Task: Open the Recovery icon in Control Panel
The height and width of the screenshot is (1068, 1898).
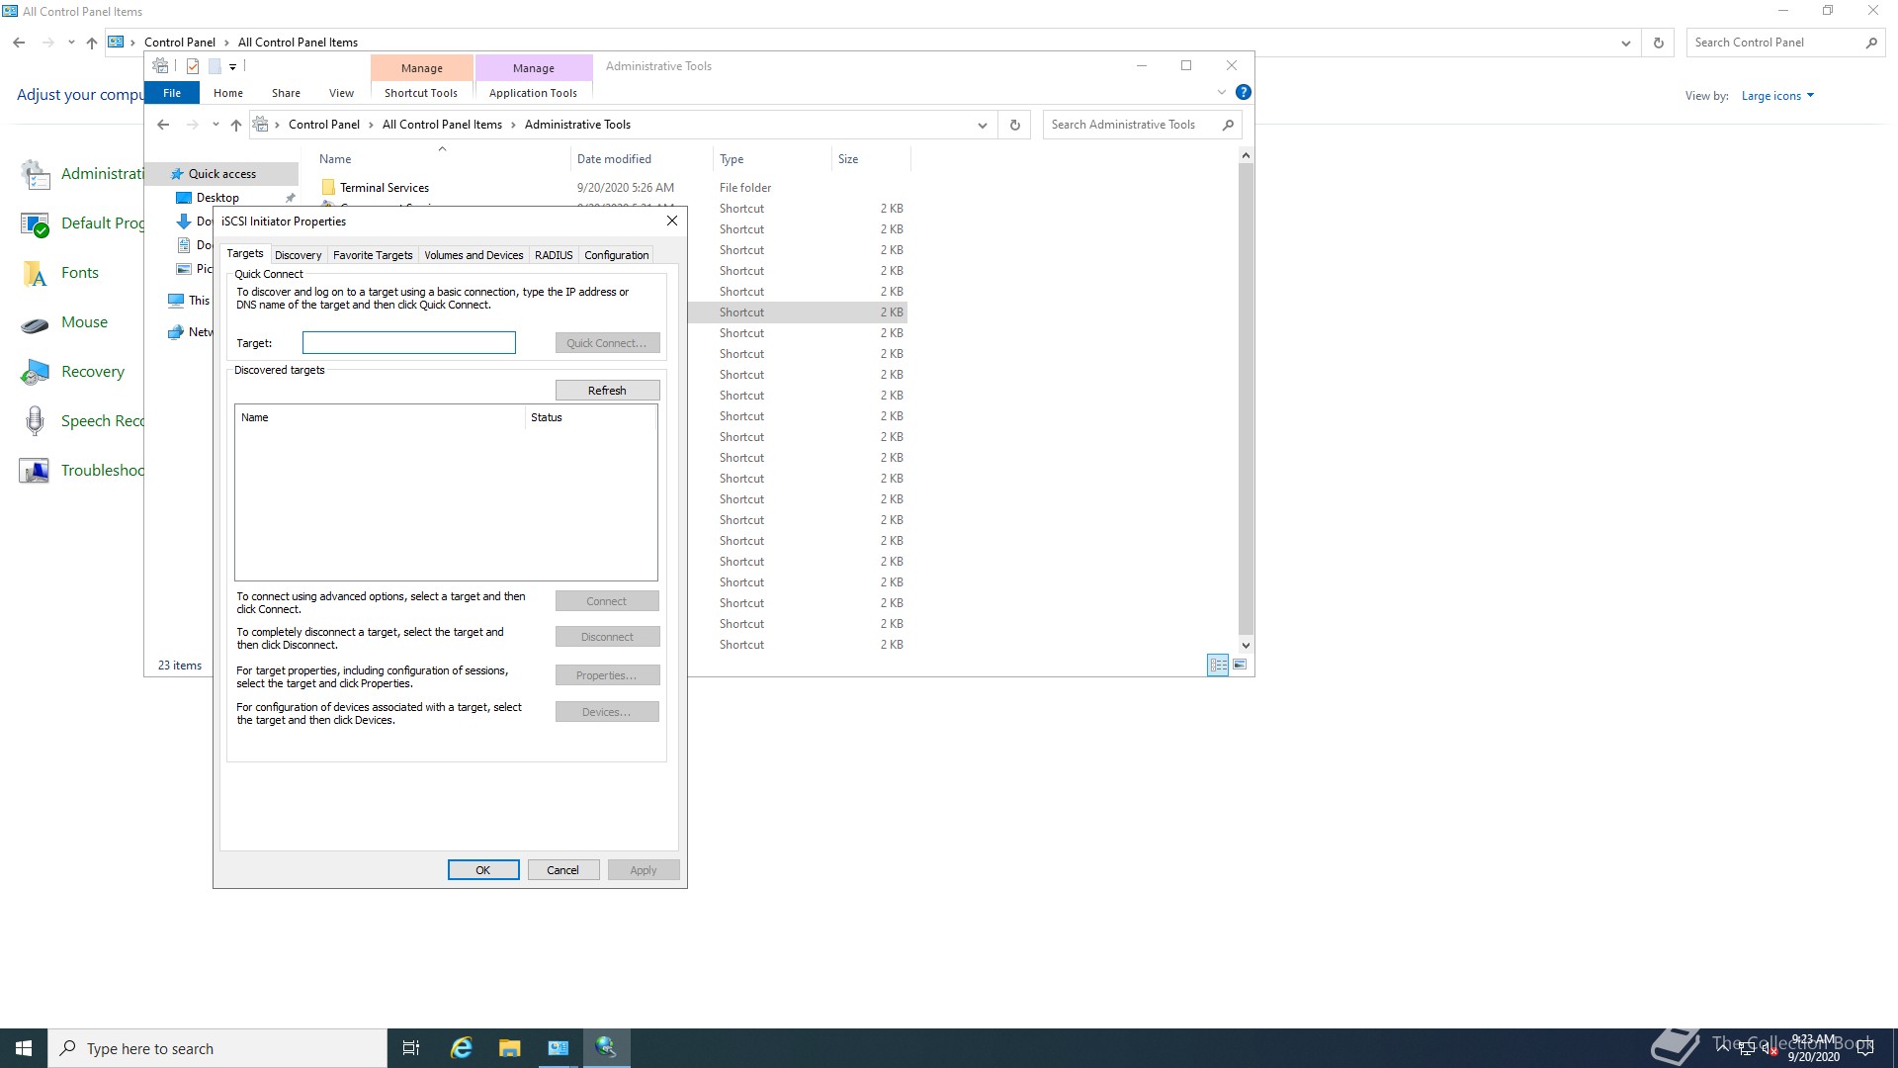Action: pyautogui.click(x=36, y=372)
